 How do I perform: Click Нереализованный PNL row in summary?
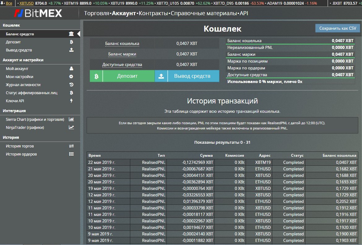[x=290, y=48]
